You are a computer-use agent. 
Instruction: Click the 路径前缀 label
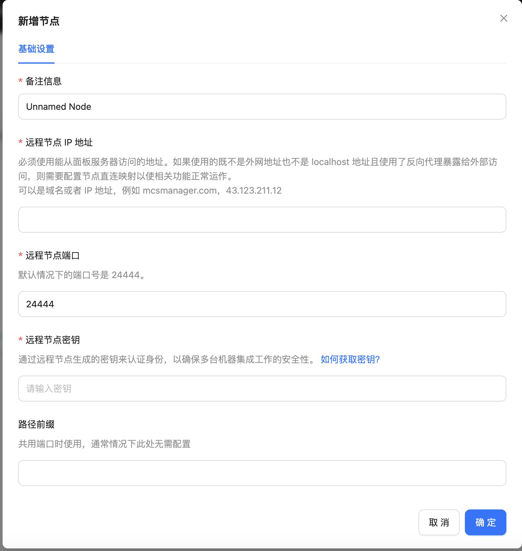pyautogui.click(x=36, y=424)
